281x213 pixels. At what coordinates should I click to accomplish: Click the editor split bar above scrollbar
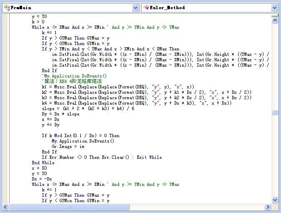[x=275, y=15]
